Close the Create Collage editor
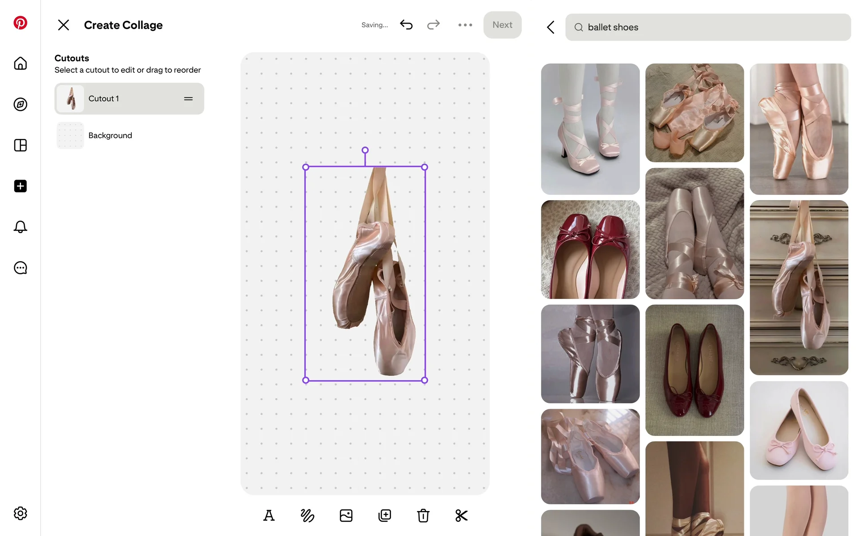Viewport: 858px width, 536px height. click(63, 25)
